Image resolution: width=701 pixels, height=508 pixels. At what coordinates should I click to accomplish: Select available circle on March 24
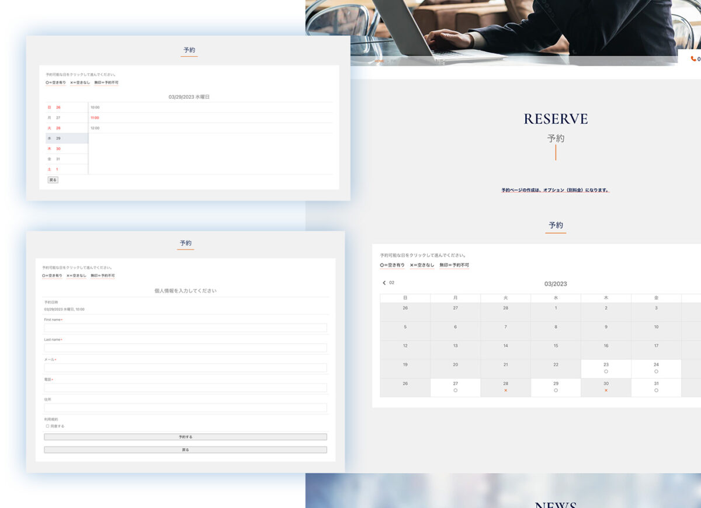[x=656, y=371]
